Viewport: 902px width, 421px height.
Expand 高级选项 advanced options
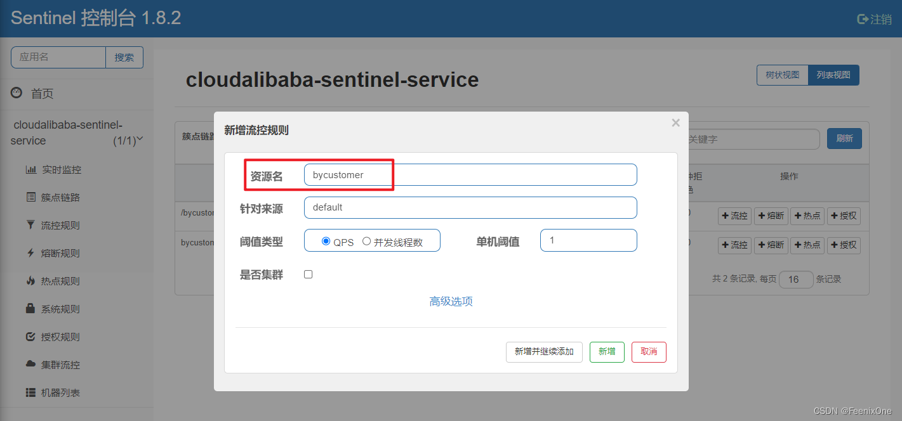[451, 302]
